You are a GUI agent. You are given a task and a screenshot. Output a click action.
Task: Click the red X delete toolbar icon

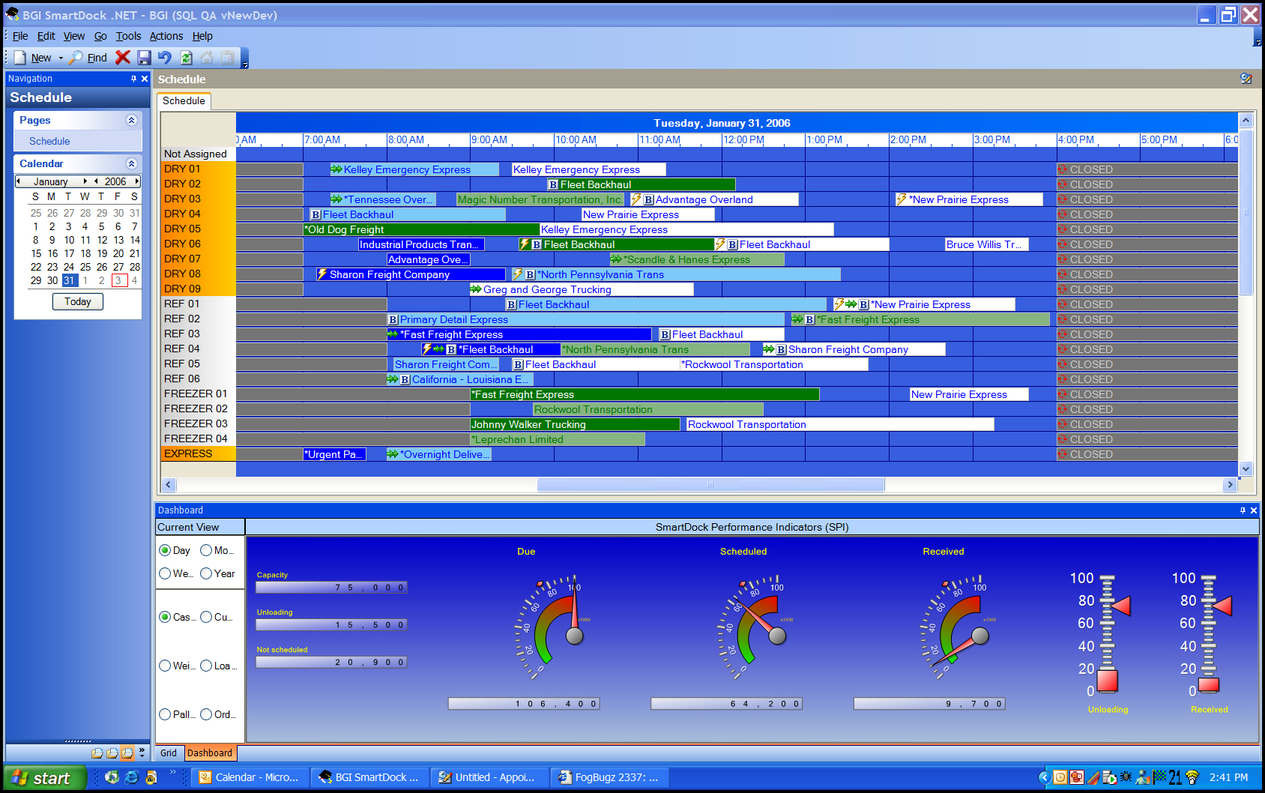[x=123, y=57]
